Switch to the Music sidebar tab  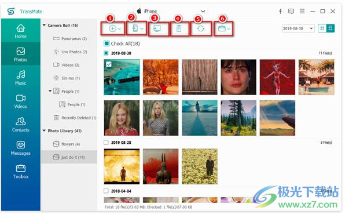pos(21,78)
